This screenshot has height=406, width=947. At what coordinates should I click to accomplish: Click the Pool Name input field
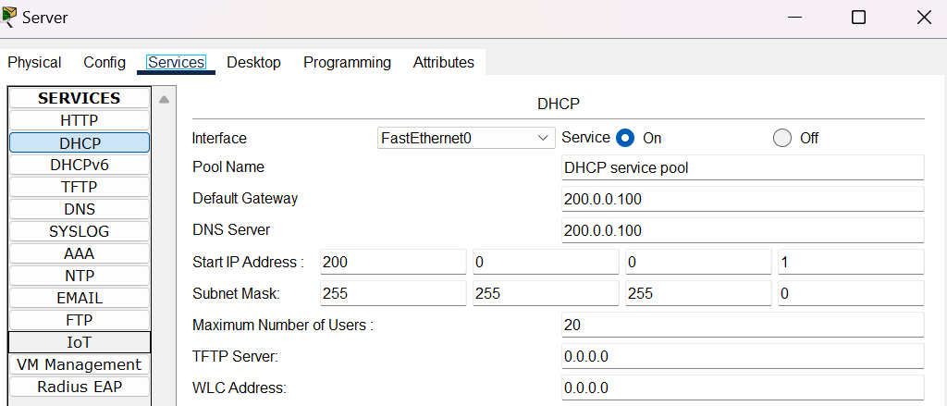click(743, 167)
